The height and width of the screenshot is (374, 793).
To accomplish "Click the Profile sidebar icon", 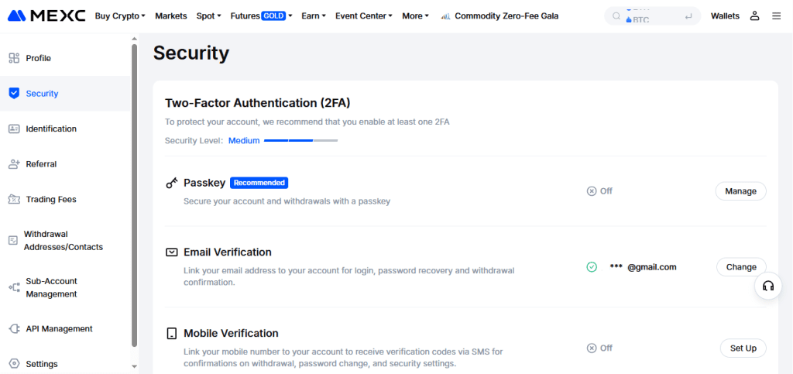I will (x=14, y=58).
